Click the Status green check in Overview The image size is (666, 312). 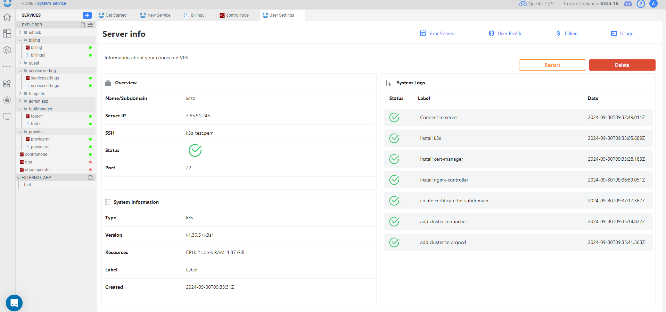click(195, 150)
